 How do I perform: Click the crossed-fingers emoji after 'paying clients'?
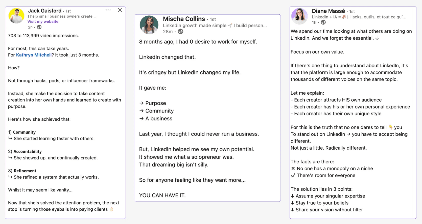click(x=112, y=209)
